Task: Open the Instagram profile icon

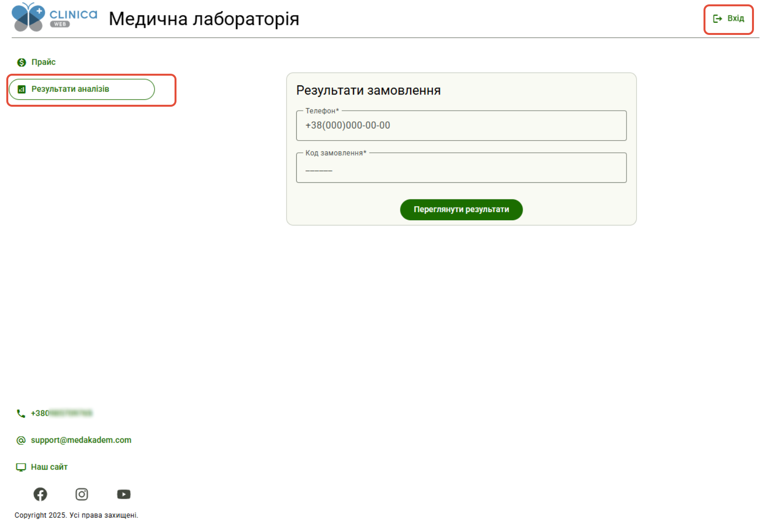Action: point(82,494)
